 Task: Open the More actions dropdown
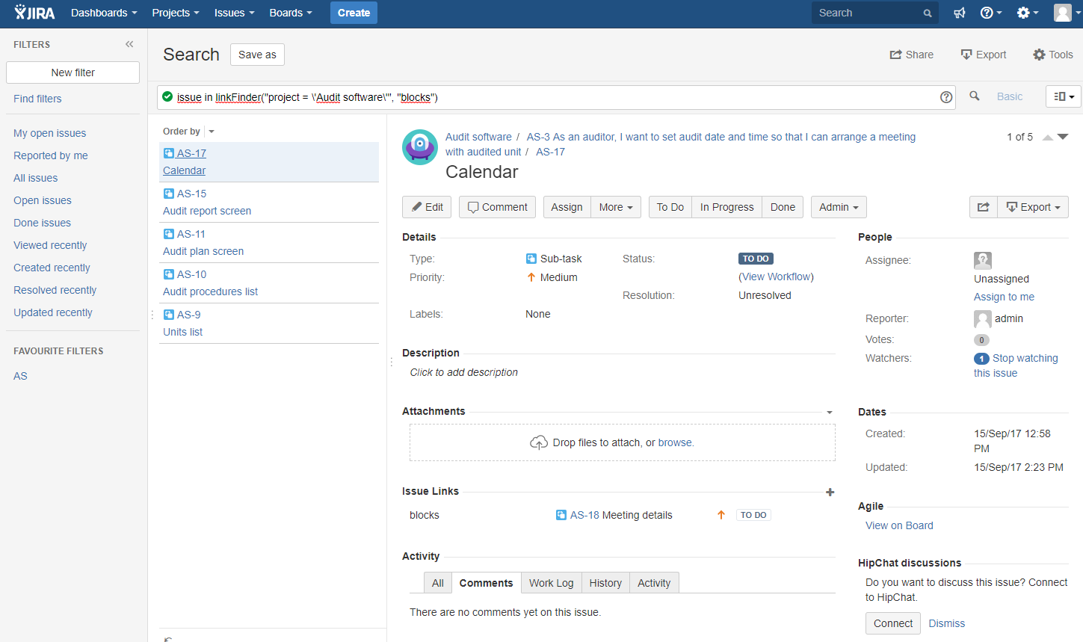point(616,207)
